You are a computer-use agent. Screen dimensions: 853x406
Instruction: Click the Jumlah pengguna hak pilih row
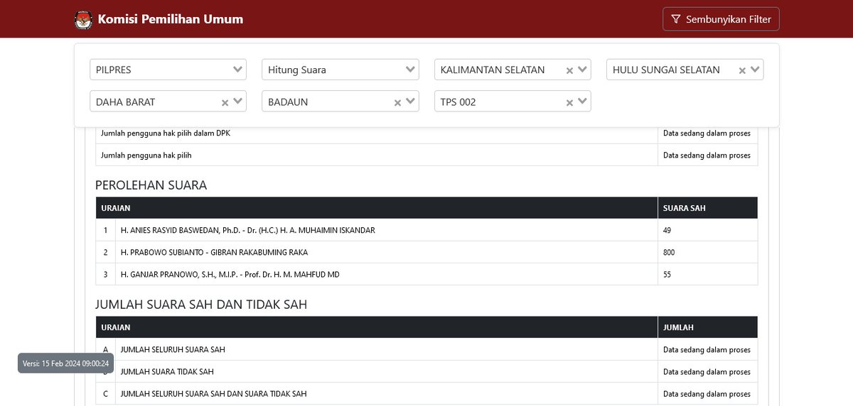(426, 155)
